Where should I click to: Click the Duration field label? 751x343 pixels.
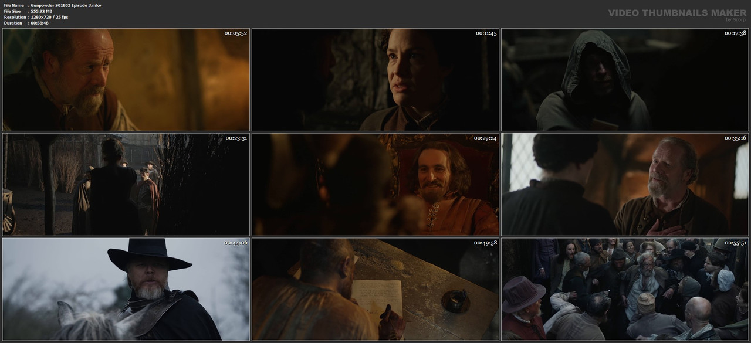(x=12, y=23)
